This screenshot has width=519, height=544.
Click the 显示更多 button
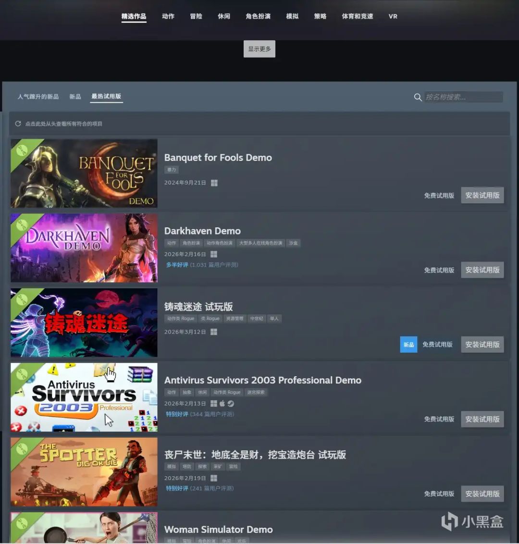click(259, 49)
